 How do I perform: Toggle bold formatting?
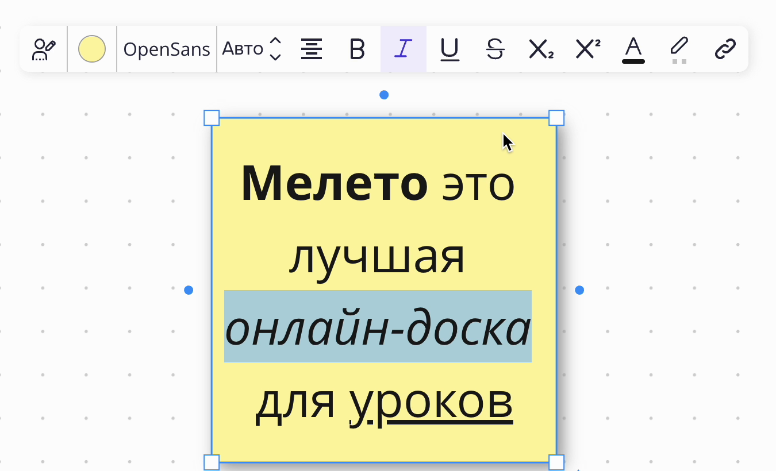click(x=358, y=49)
